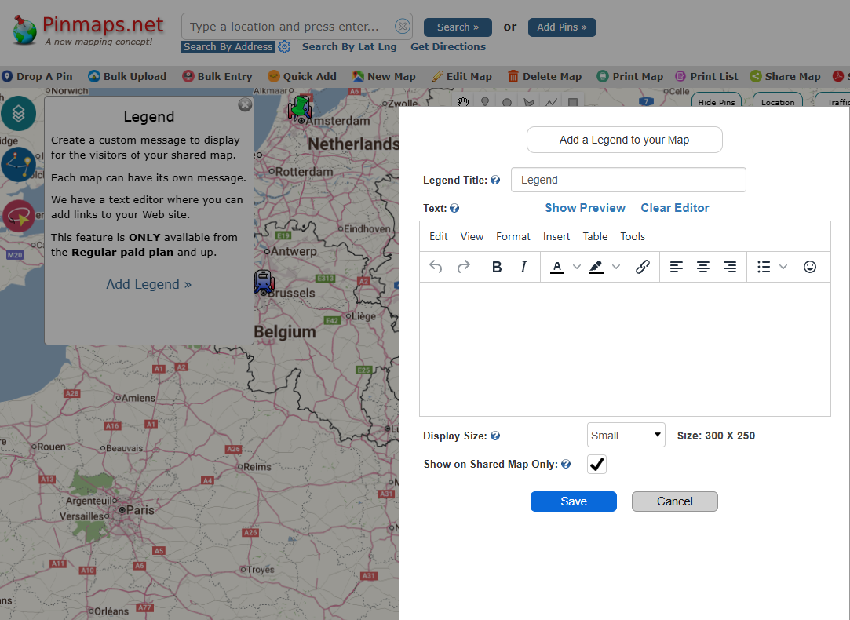Click the Search button
This screenshot has height=620, width=850.
(x=458, y=27)
